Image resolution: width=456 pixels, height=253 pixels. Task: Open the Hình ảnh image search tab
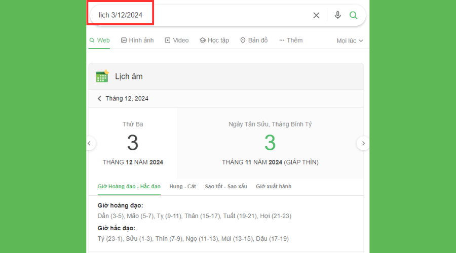tap(137, 40)
